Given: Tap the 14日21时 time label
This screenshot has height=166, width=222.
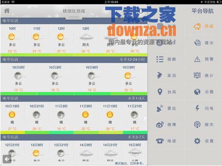Looking at the screenshot, I should (110, 145).
